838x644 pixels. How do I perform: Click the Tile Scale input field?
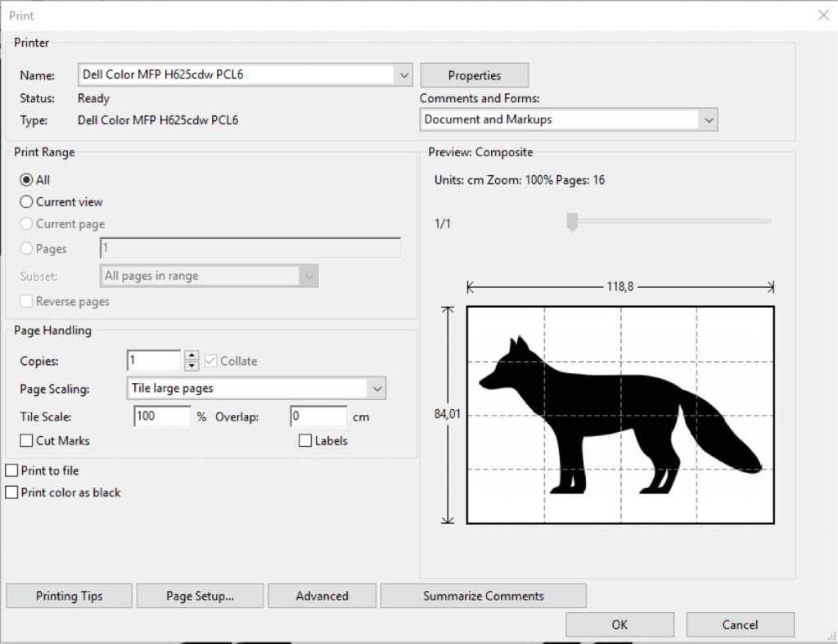pyautogui.click(x=162, y=417)
